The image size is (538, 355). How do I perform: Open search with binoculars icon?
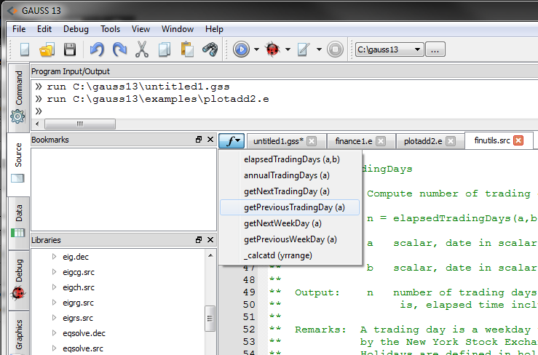click(x=210, y=49)
